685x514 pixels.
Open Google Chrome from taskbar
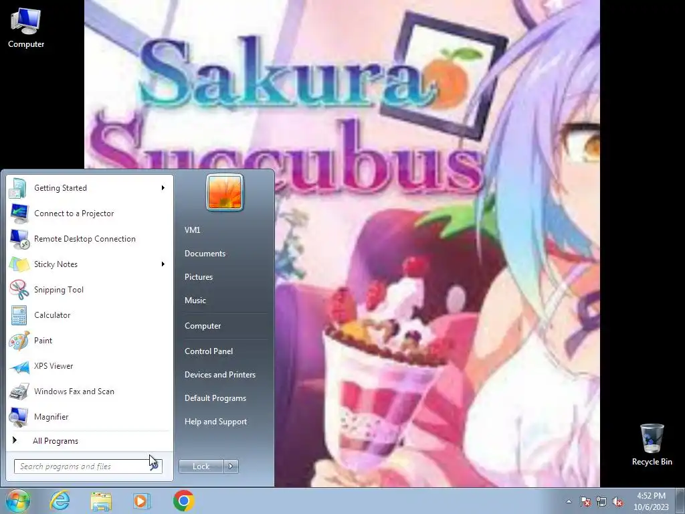[183, 501]
